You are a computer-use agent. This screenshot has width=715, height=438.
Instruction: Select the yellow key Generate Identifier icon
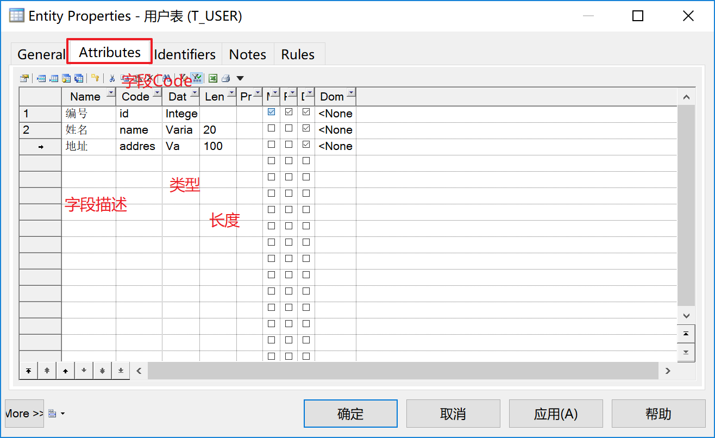[x=95, y=78]
